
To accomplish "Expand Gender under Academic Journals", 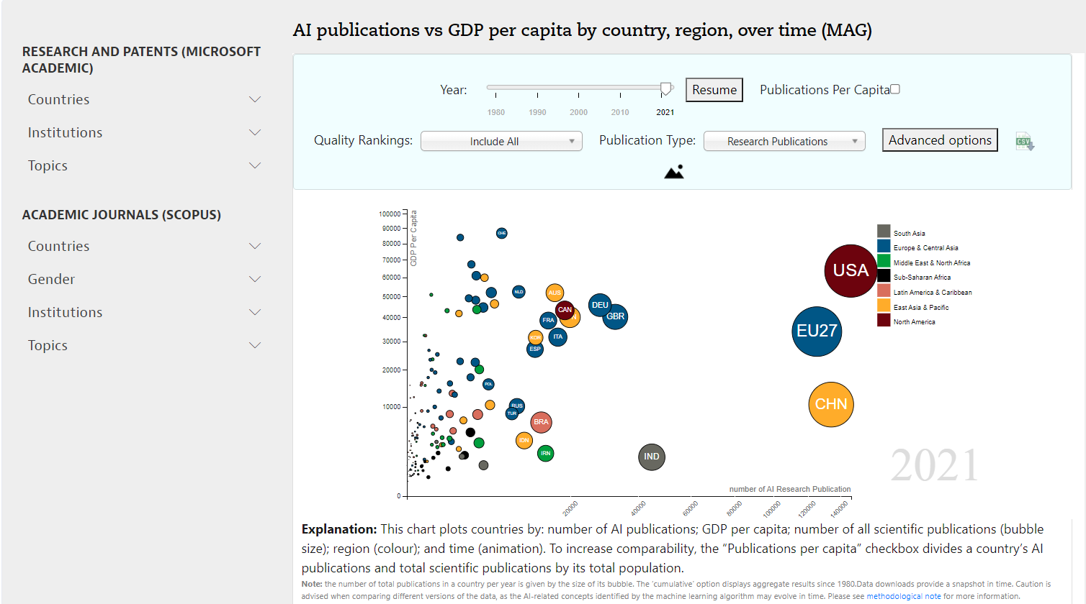I will 144,279.
